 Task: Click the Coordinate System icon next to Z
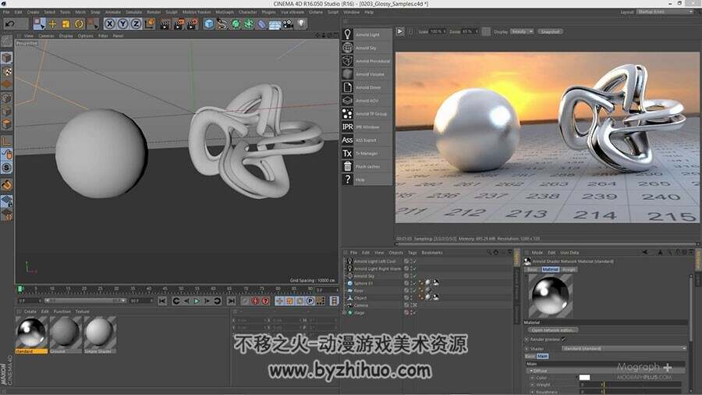coord(150,23)
